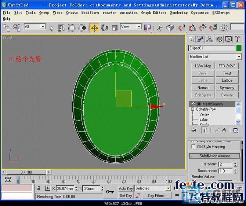This screenshot has height=206, width=246.
Task: Activate the Select and Rotate tool
Action: point(104,28)
